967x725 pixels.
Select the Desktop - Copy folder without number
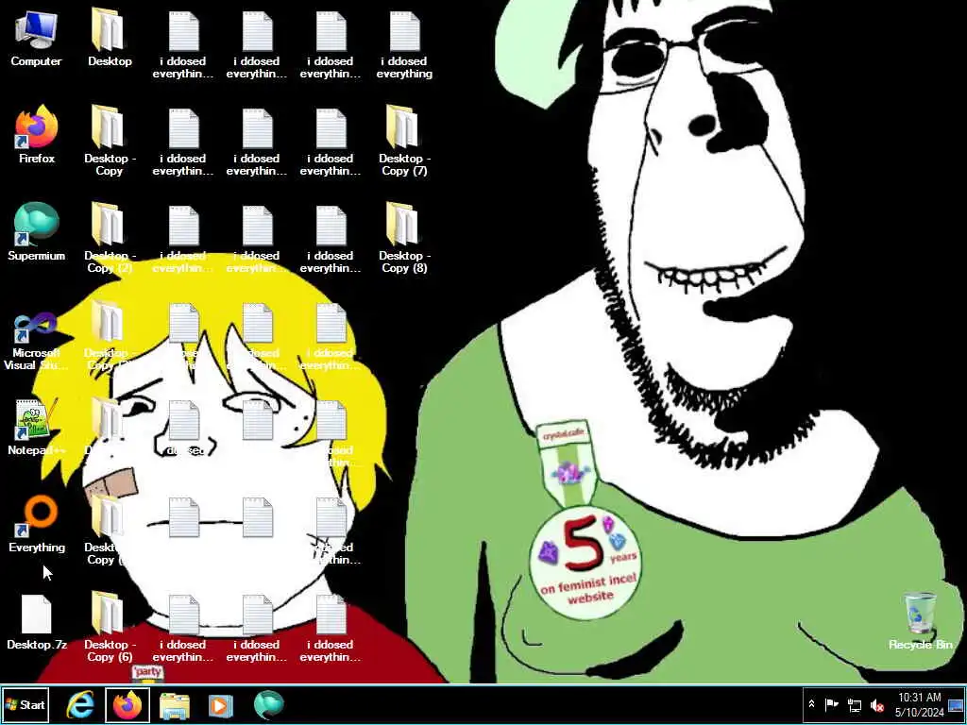click(x=110, y=140)
